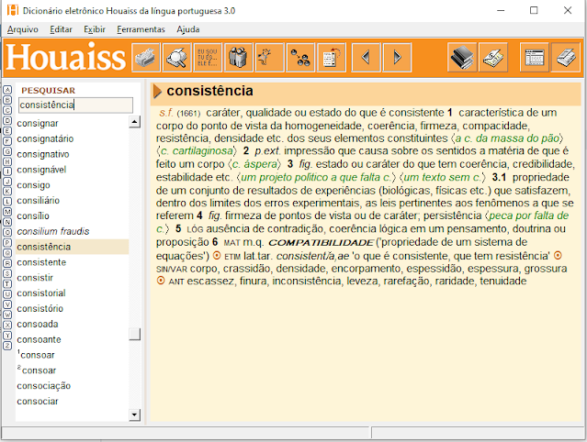This screenshot has height=442, width=587.
Task: Jump to letter L in the alphabet index
Action: point(7,202)
